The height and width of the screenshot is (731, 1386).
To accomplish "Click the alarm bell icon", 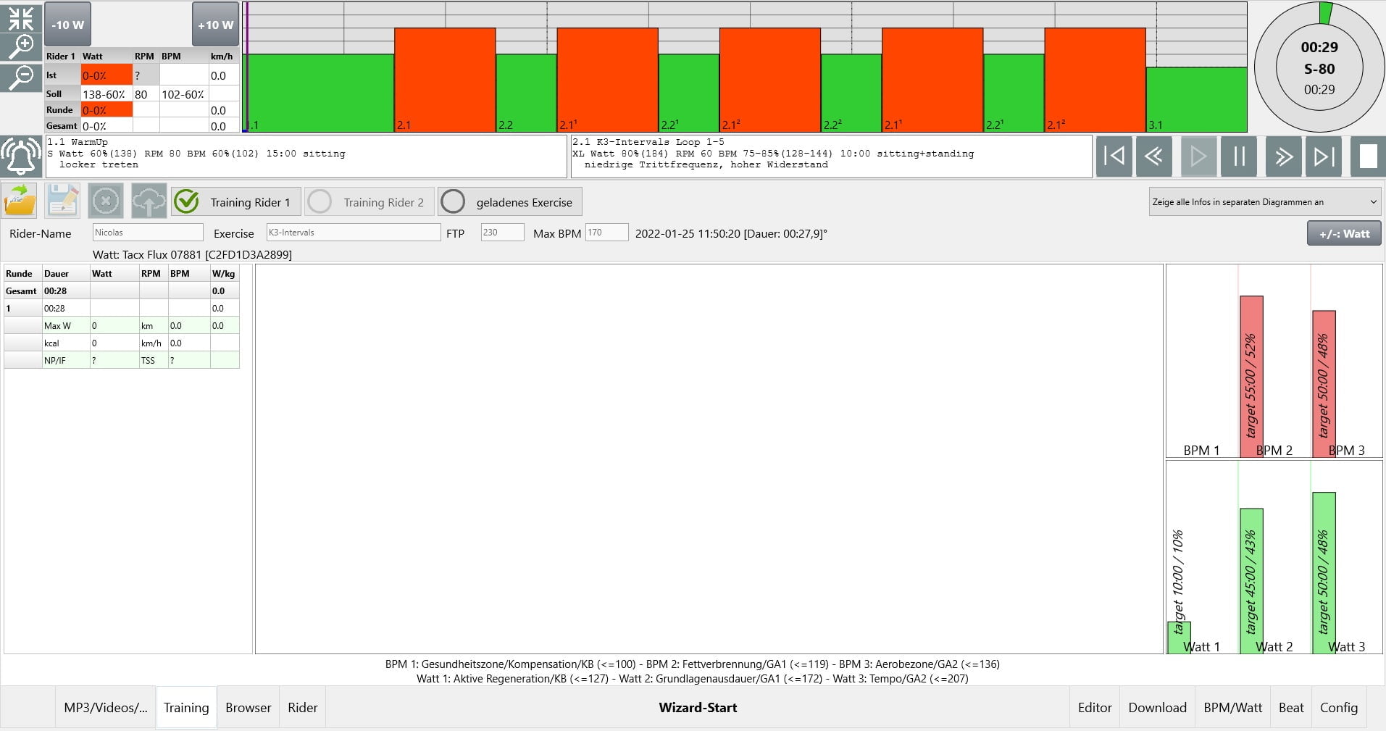I will click(21, 156).
